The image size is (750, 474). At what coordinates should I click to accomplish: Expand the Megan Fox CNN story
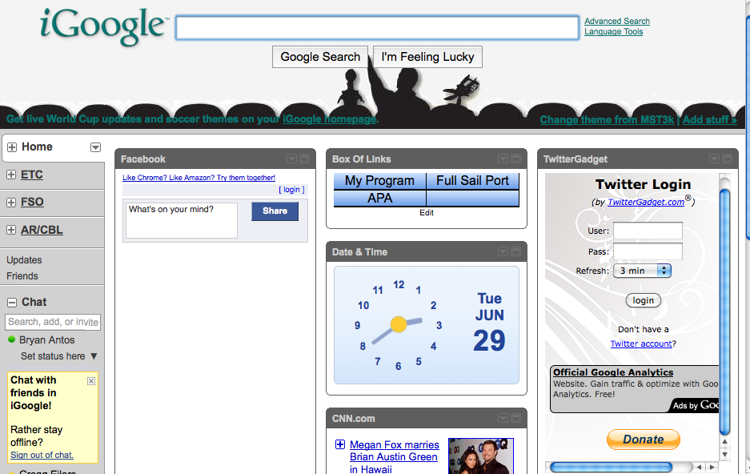point(340,444)
